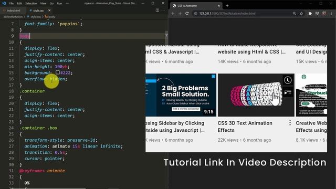The height and width of the screenshot is (189, 336).
Task: Click line number 9 in the gutter
Action: point(13,36)
